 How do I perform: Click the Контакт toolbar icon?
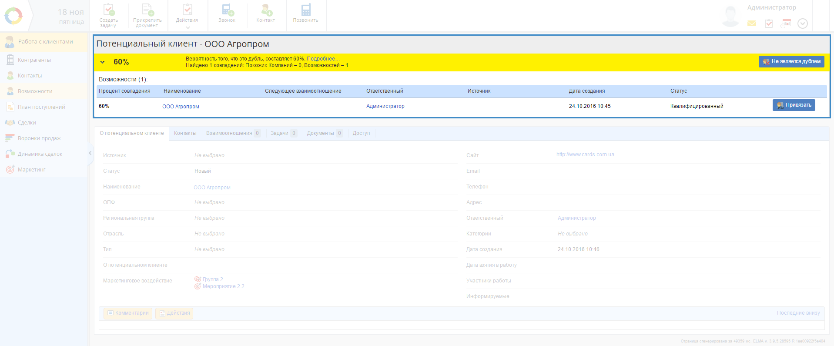coord(266,10)
